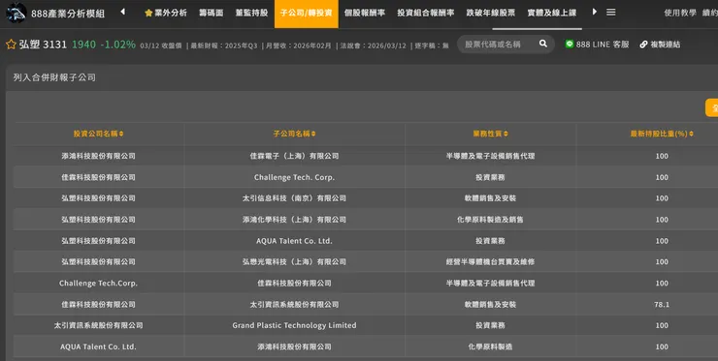Select Grand Plastic Technology Limited cell
The width and height of the screenshot is (718, 361).
(294, 325)
